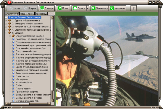Click the tree's vertical scrollbar down arrow
Image resolution: width=163 pixels, height=109 pixels.
pos(52,101)
